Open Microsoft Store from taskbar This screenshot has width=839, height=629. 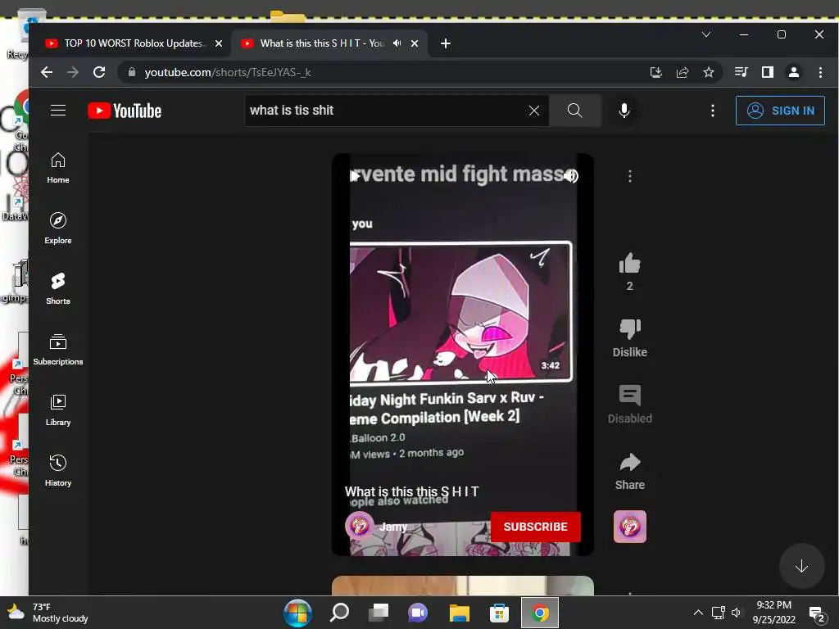[x=499, y=613]
